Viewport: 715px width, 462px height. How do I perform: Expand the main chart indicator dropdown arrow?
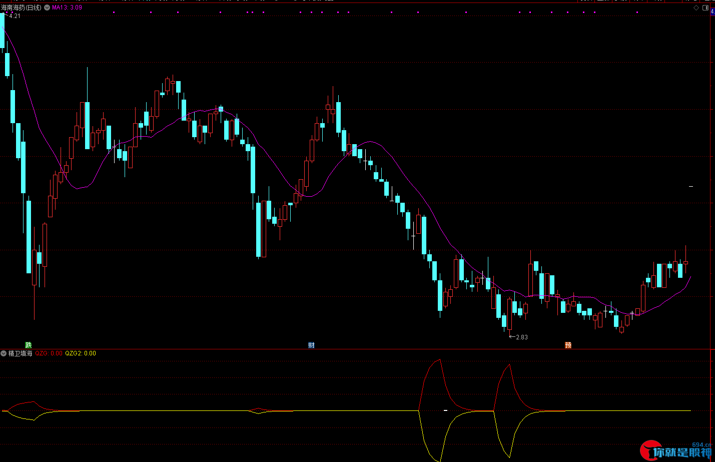(47, 8)
